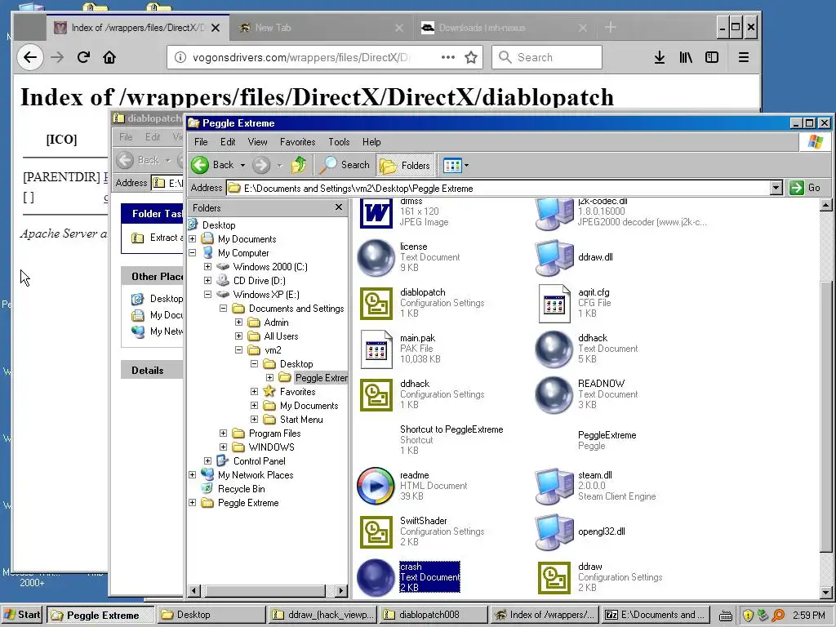Switch to diablopatch008 taskbar button
Screen dimensions: 836x627
(433, 615)
